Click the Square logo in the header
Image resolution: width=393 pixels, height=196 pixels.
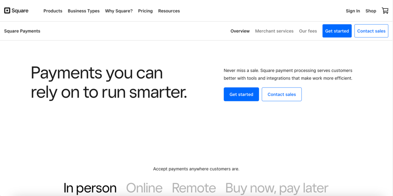(16, 11)
